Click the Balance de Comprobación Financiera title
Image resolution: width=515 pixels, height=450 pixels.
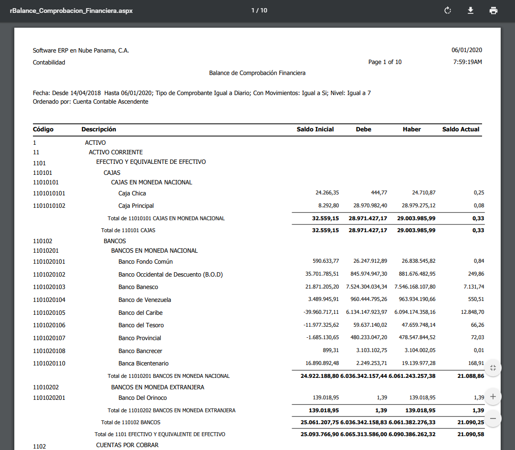click(x=257, y=73)
